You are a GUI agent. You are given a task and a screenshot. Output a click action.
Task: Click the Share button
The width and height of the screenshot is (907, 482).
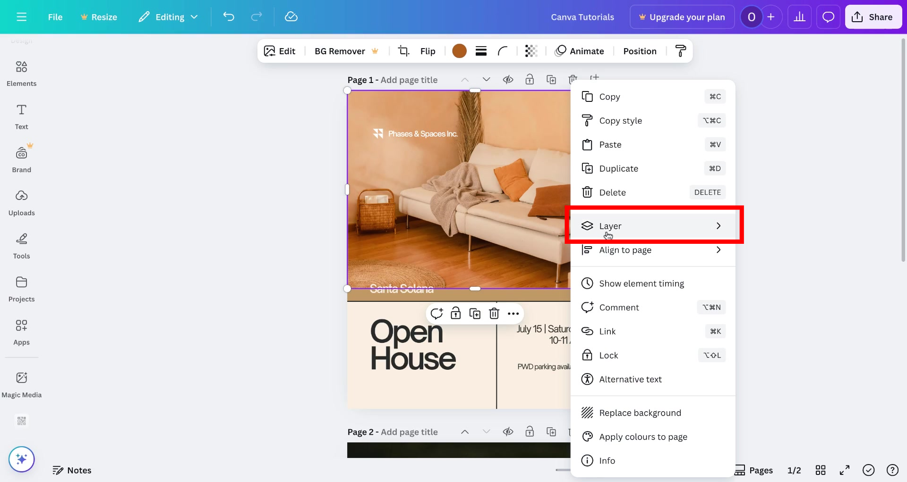pyautogui.click(x=873, y=17)
